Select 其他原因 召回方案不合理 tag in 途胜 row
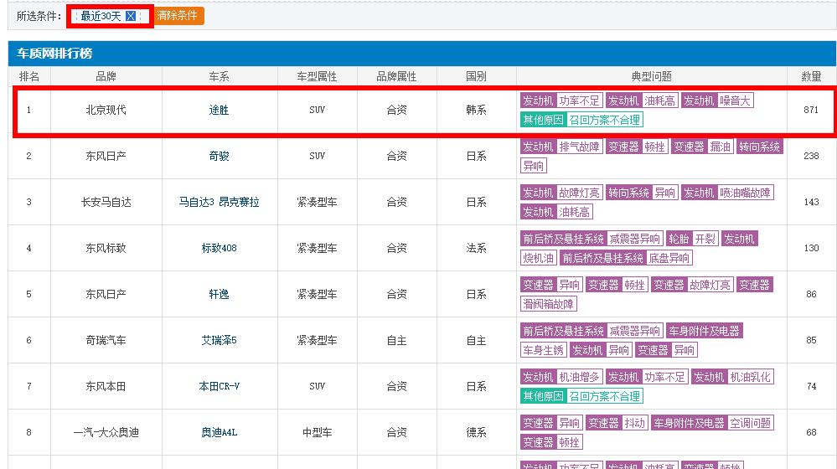The width and height of the screenshot is (837, 469). coord(581,120)
